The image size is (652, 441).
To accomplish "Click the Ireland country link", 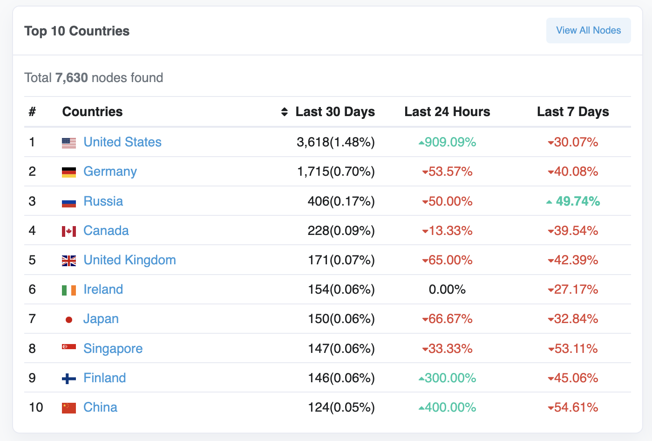I will tap(103, 289).
